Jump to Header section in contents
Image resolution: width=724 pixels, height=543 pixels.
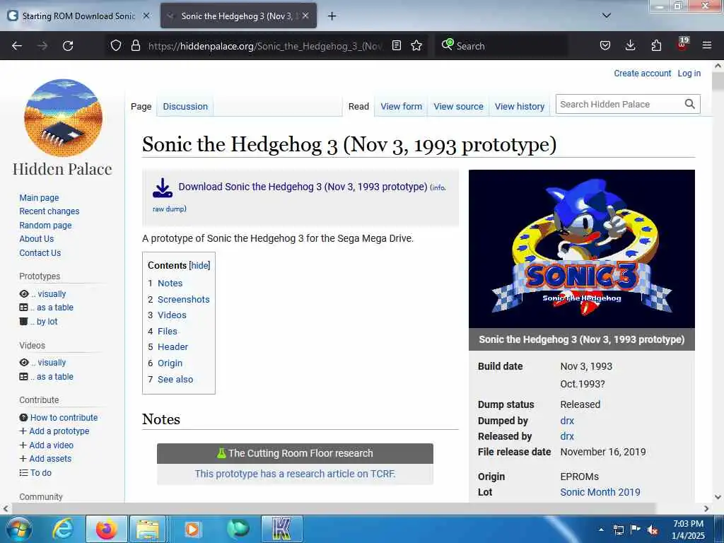(x=173, y=347)
